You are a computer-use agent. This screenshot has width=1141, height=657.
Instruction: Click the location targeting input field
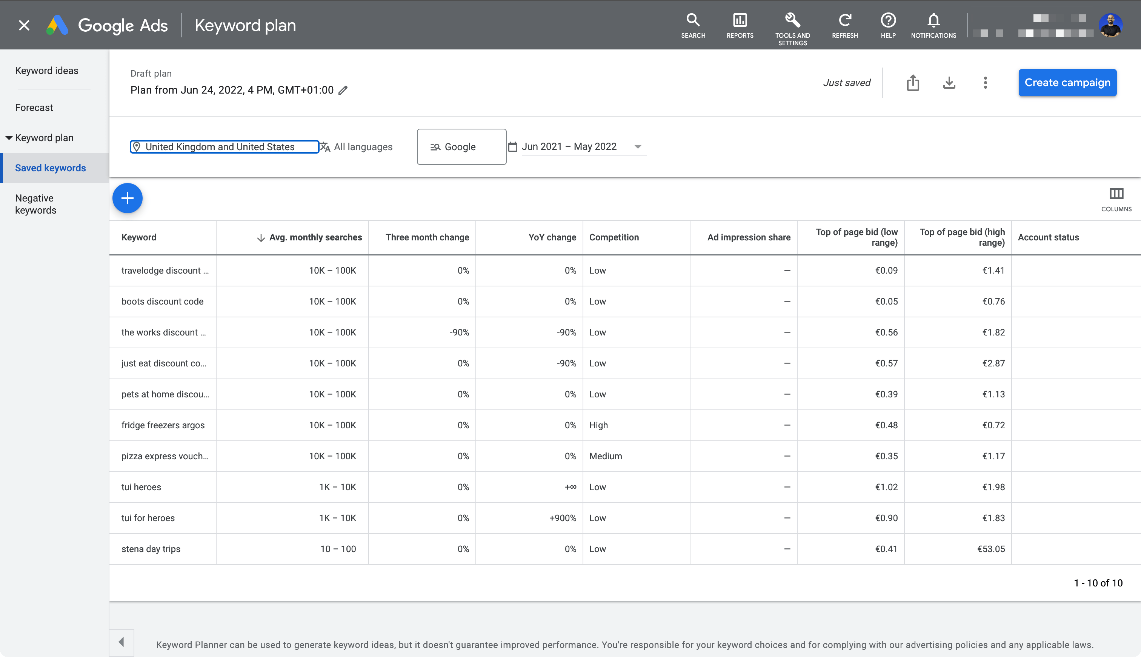tap(224, 147)
